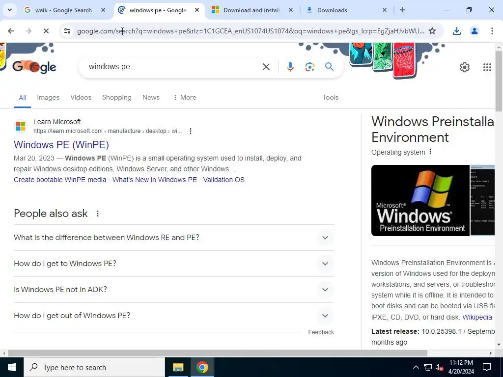This screenshot has height=377, width=503.
Task: Expand 'Is Windows PE not in ADK?'
Action: click(174, 290)
